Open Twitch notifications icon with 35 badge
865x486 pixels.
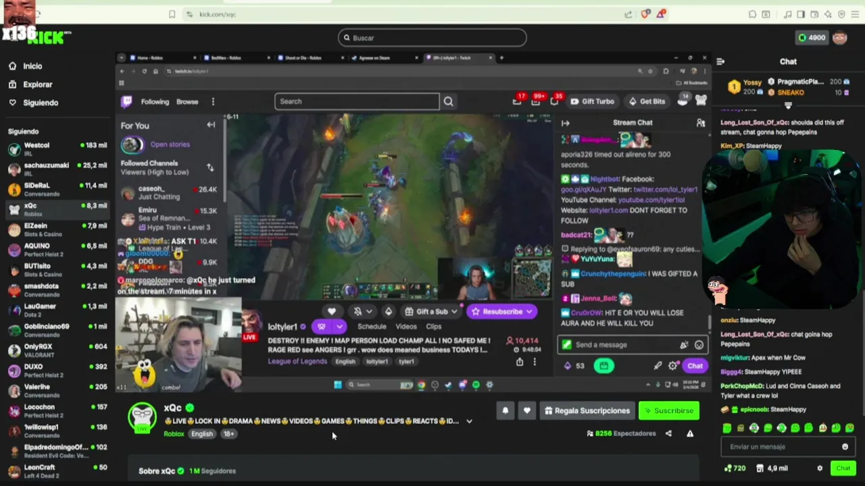[555, 101]
